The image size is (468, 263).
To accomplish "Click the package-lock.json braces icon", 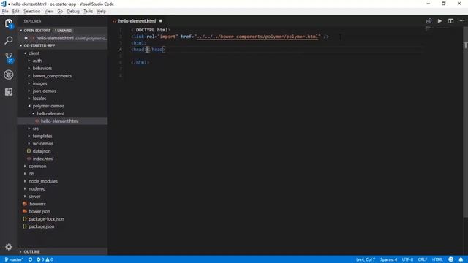I will (x=24, y=219).
